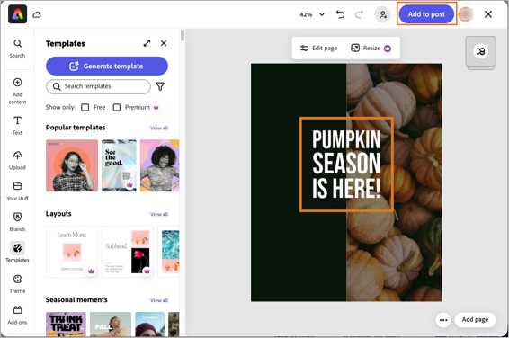Open Search in the left sidebar
Screen dimensions: 509x338
17,49
